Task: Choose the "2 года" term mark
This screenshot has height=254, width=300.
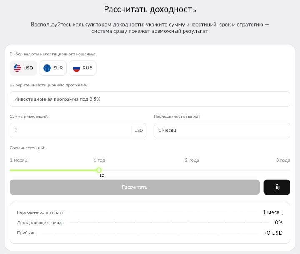Action: (192, 160)
